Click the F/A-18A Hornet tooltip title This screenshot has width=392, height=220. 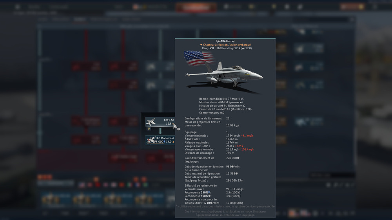(x=225, y=41)
